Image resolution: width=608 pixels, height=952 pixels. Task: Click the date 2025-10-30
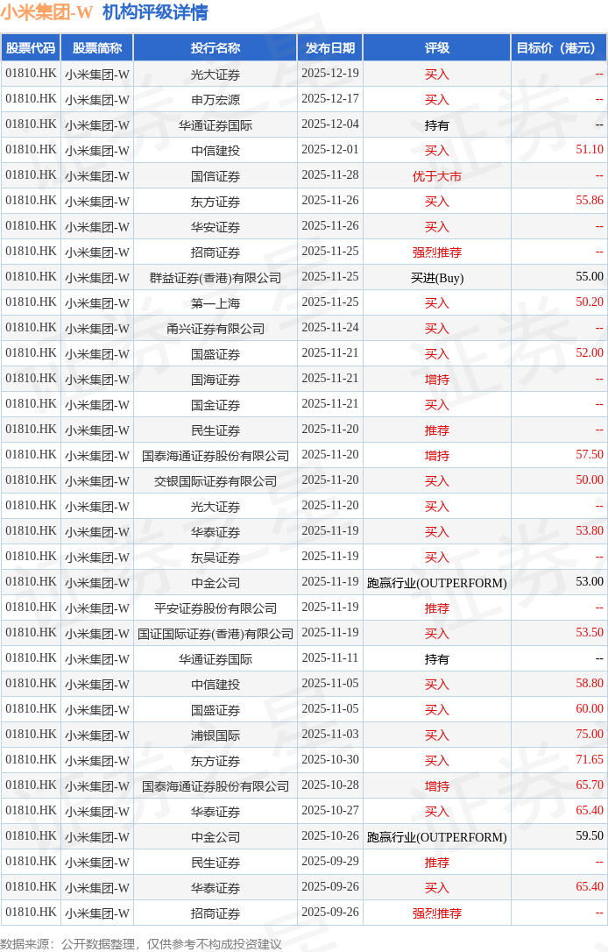coord(330,760)
